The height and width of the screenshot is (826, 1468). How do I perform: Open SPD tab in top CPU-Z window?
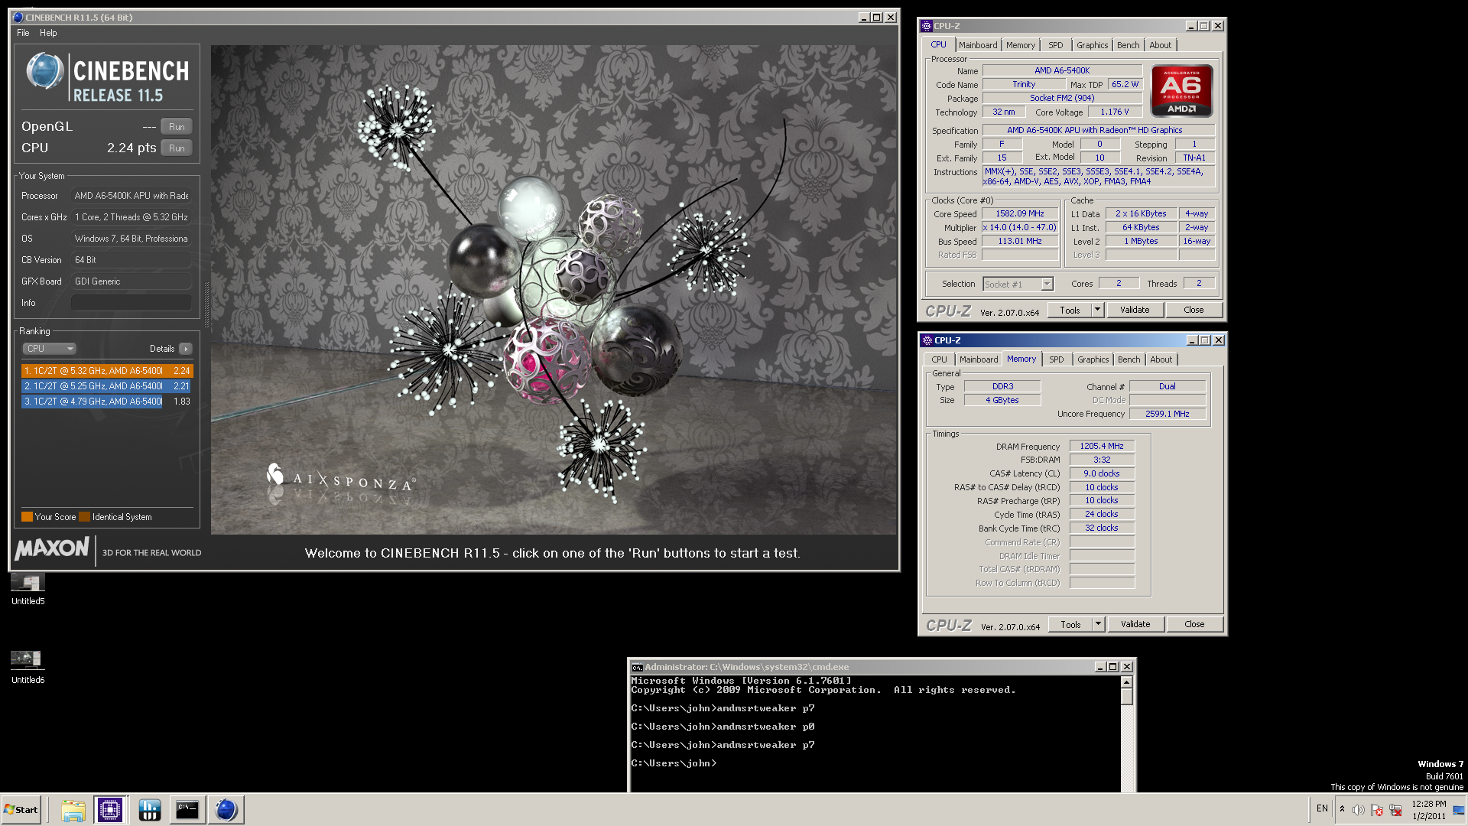pyautogui.click(x=1055, y=45)
